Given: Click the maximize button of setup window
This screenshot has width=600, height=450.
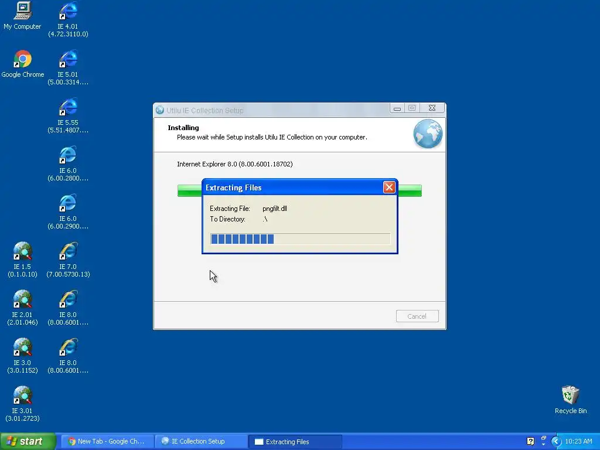Looking at the screenshot, I should point(412,108).
